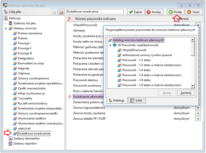Click the catalog list scroll-down arrow
The height and width of the screenshot is (153, 206).
(x=192, y=86)
